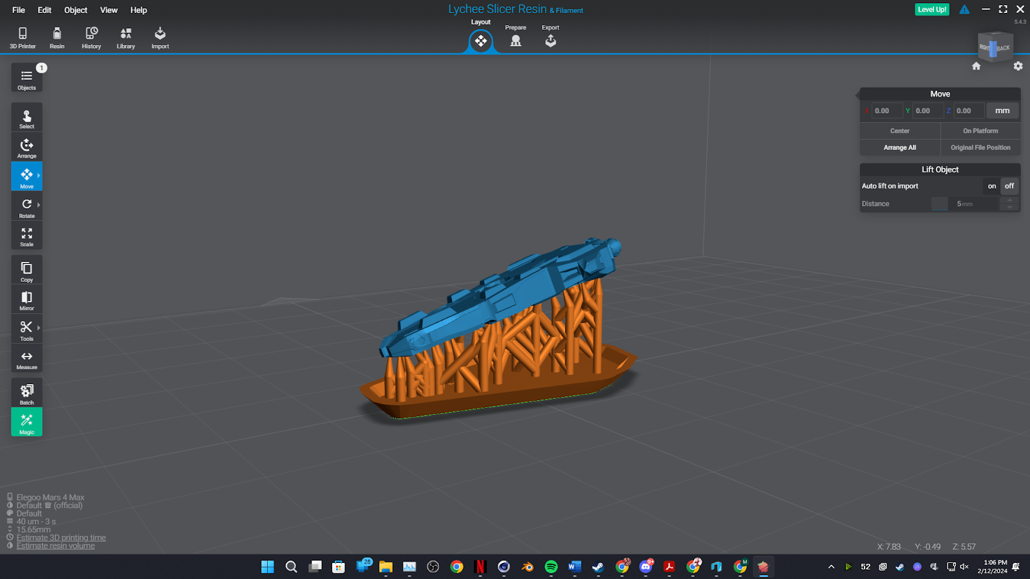Click the view orientation cube
Viewport: 1030px width, 579px height.
coord(996,48)
